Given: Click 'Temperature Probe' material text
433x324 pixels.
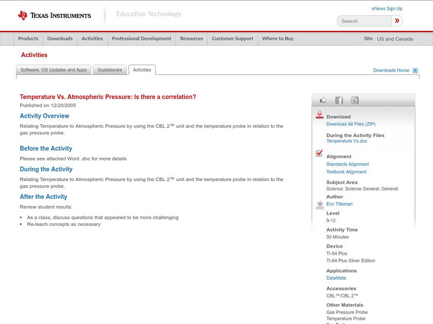Looking at the screenshot, I should 346,319.
